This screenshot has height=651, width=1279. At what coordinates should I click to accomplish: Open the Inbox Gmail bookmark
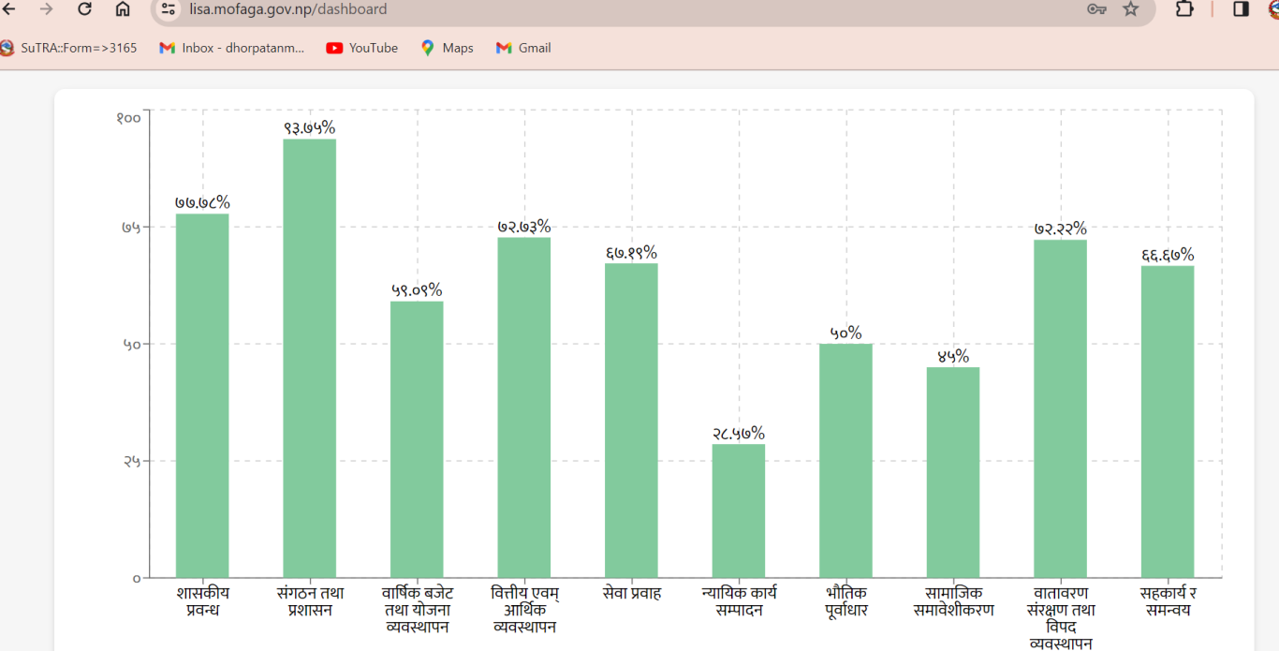pyautogui.click(x=232, y=48)
